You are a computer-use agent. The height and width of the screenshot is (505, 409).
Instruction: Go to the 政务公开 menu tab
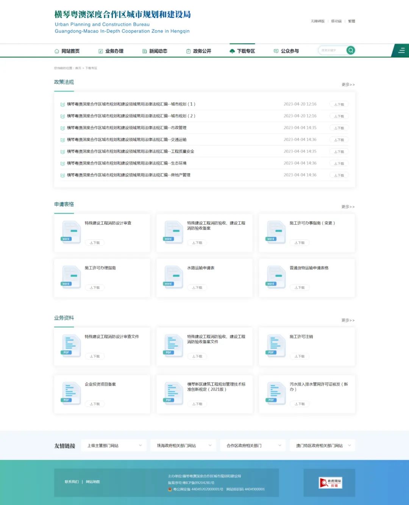pos(199,51)
